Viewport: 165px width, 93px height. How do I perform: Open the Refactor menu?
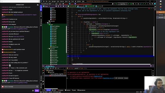point(62,1)
